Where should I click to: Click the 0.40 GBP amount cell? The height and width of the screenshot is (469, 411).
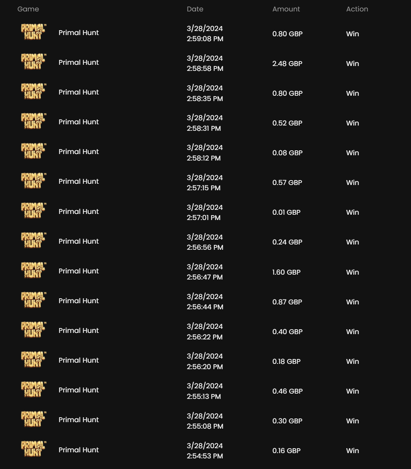[287, 332]
